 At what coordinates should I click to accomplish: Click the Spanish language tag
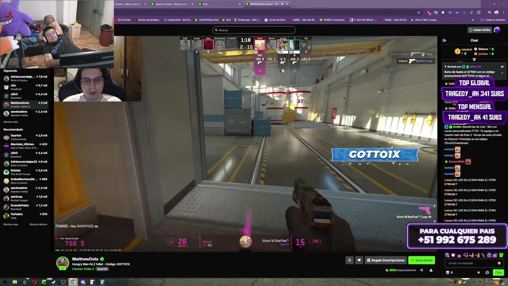click(x=102, y=269)
